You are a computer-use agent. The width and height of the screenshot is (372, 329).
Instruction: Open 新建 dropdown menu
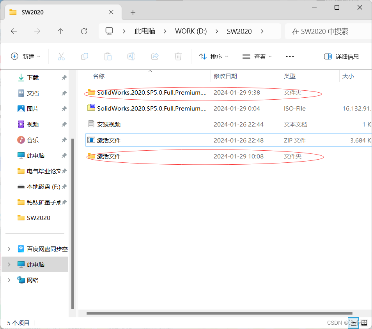26,56
